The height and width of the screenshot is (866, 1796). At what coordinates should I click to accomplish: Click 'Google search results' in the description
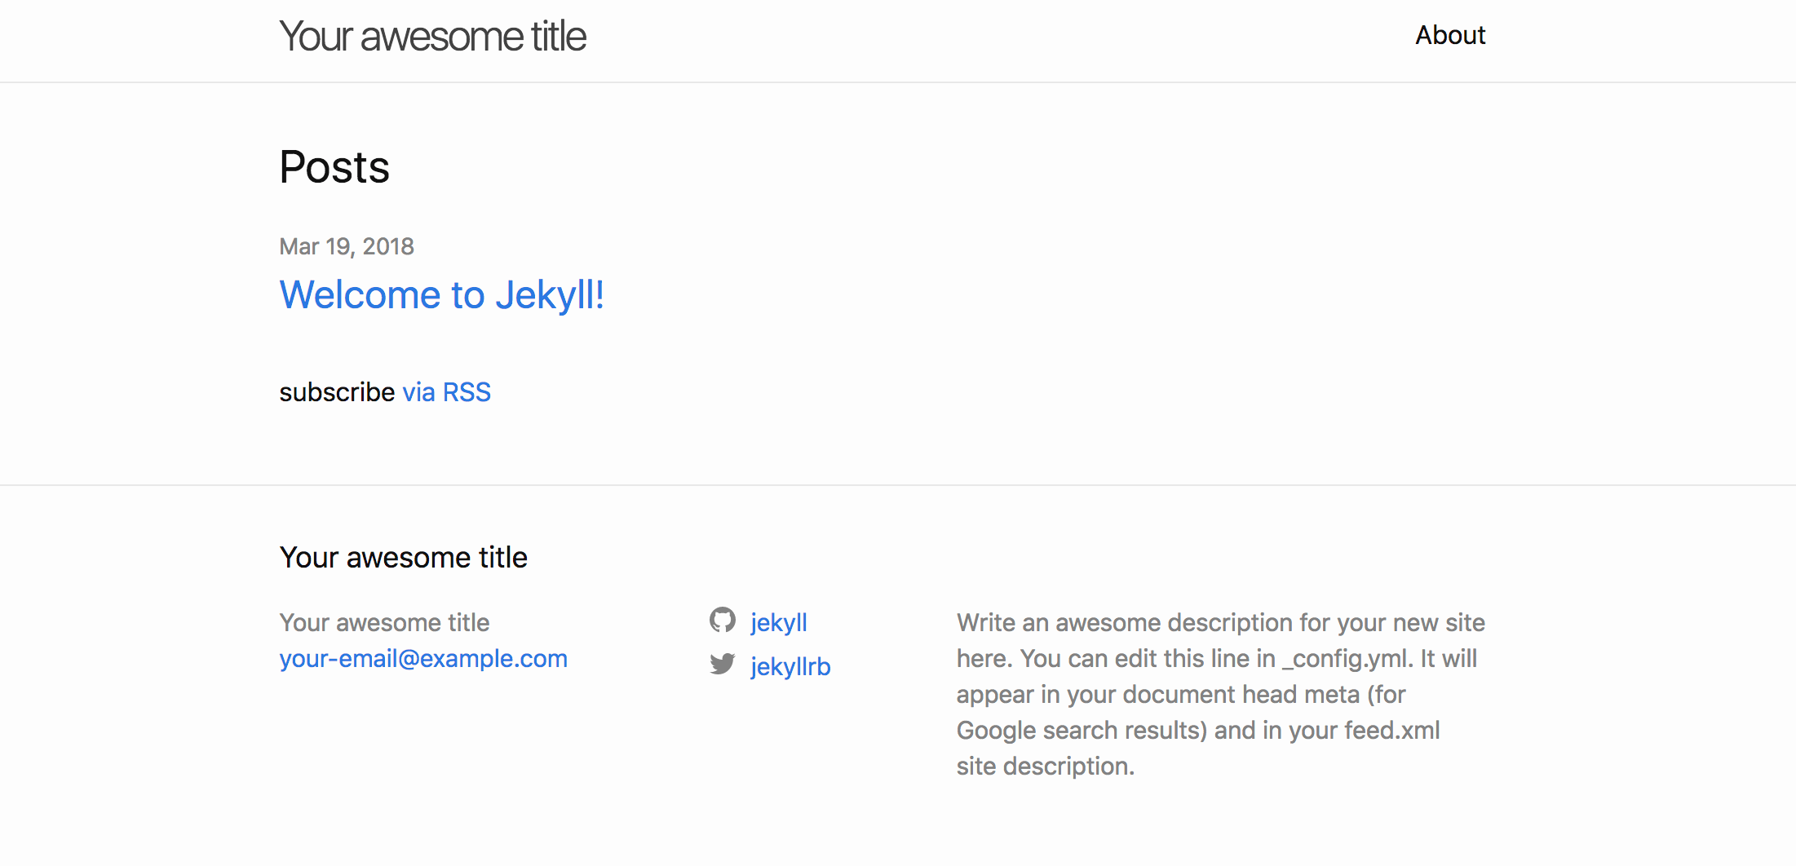[x=1081, y=731]
